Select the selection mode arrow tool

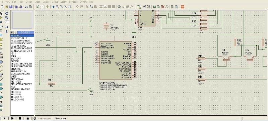pyautogui.click(x=1, y=13)
